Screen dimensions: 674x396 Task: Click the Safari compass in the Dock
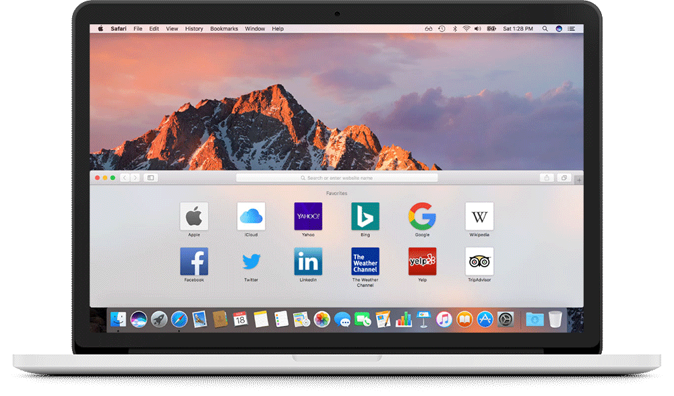click(179, 319)
